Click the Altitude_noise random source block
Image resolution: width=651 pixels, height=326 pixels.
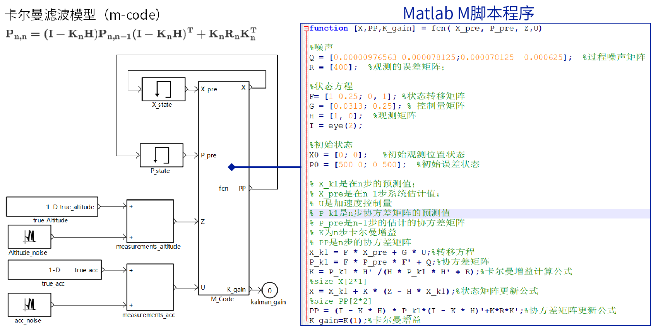pos(29,237)
